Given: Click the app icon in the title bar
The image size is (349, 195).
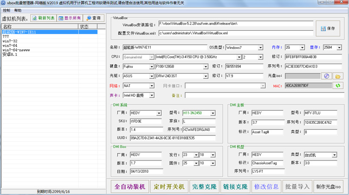Looking at the screenshot, I should pyautogui.click(x=3, y=3).
